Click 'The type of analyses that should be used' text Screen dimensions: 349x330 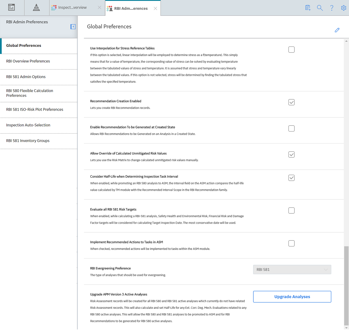click(128, 275)
